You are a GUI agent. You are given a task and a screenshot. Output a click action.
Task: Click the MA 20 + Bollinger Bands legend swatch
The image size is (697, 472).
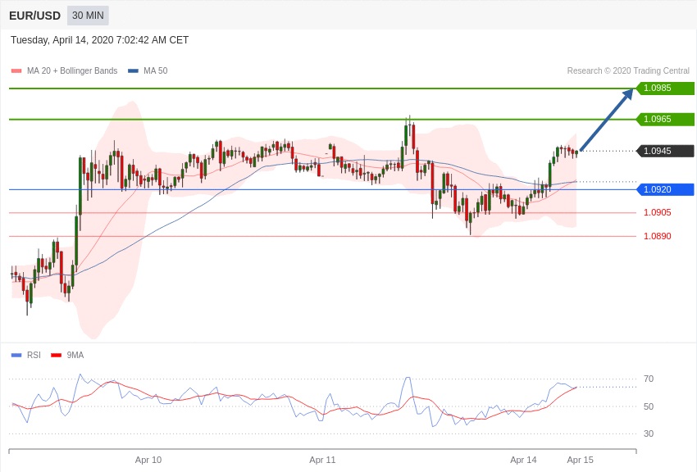click(x=16, y=71)
